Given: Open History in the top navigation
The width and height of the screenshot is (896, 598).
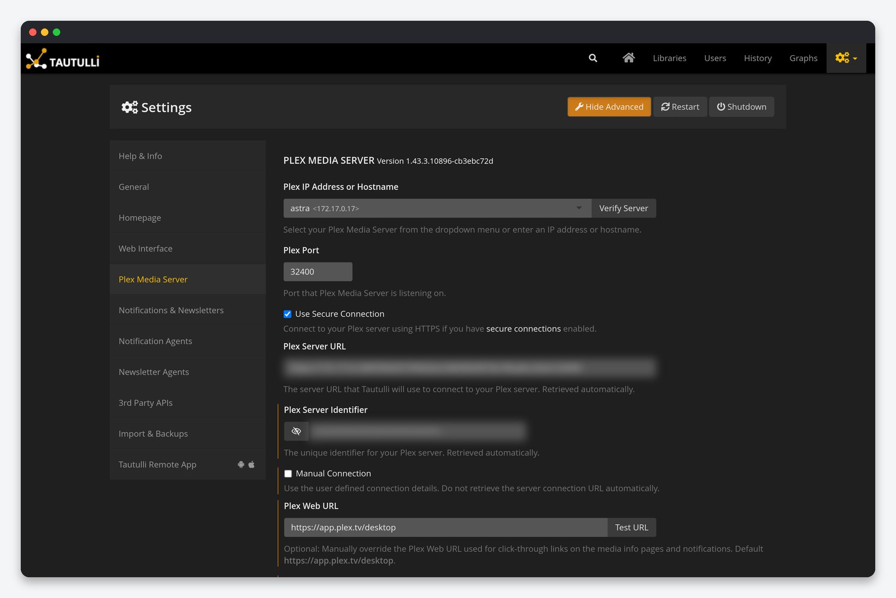Looking at the screenshot, I should pos(758,58).
